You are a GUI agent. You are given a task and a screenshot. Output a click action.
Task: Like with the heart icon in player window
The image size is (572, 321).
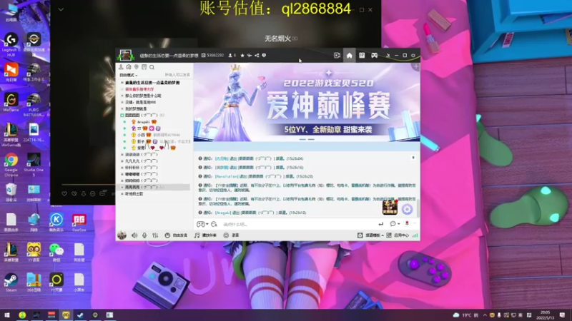point(64,194)
